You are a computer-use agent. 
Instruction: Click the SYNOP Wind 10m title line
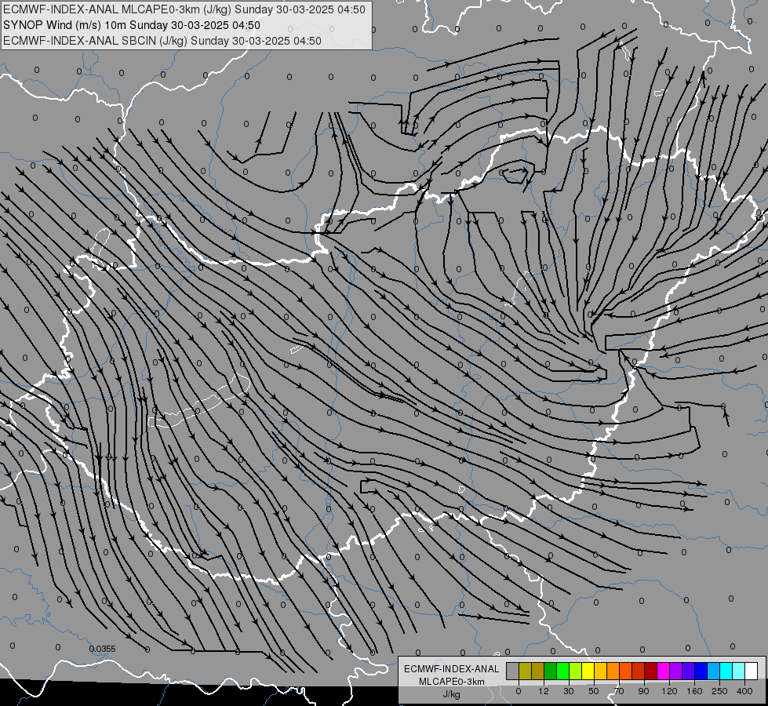tap(131, 25)
